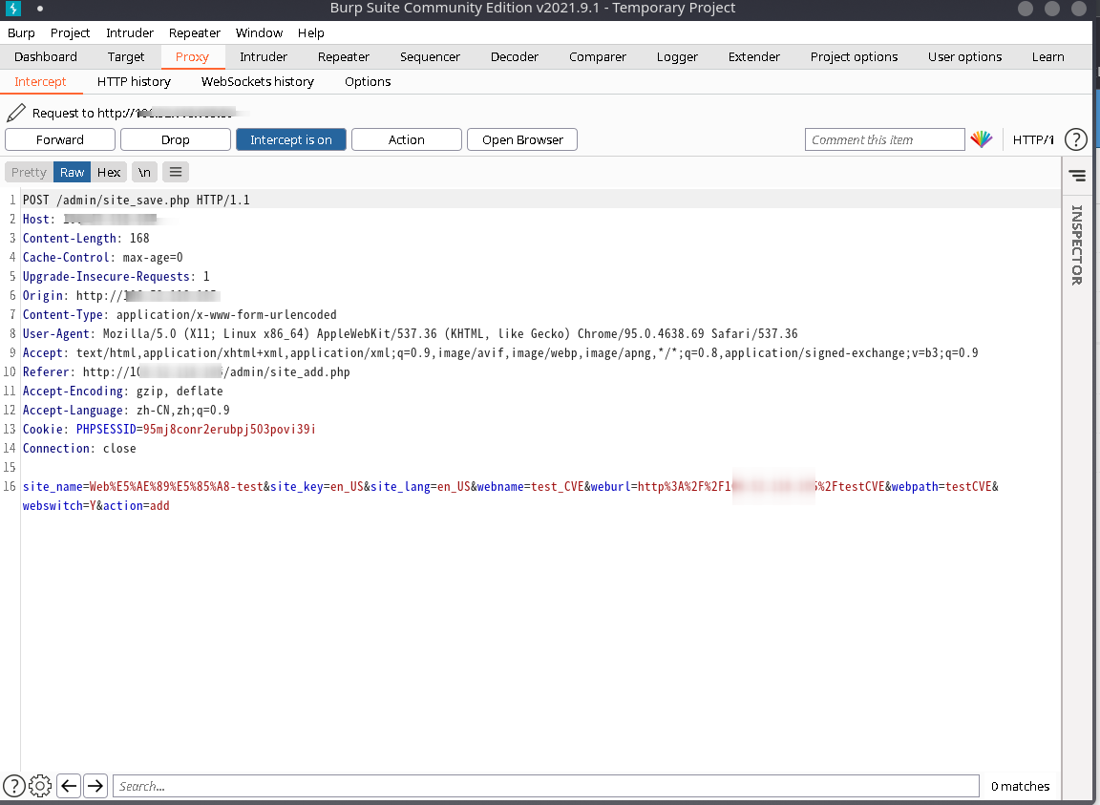The height and width of the screenshot is (805, 1100).
Task: Open the message editor hamburger menu
Action: pyautogui.click(x=176, y=172)
